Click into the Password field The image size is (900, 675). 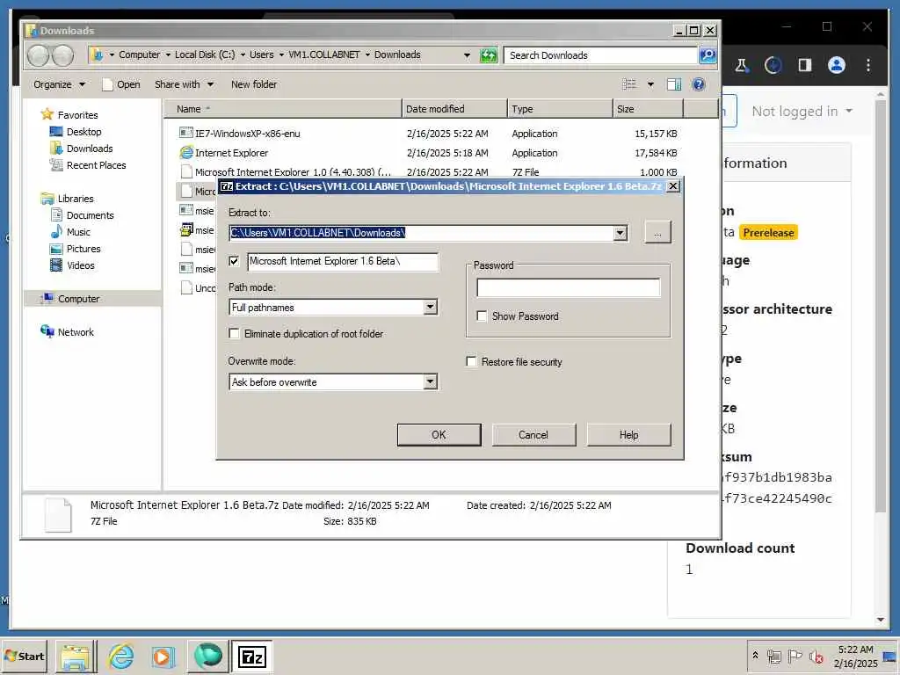click(569, 288)
